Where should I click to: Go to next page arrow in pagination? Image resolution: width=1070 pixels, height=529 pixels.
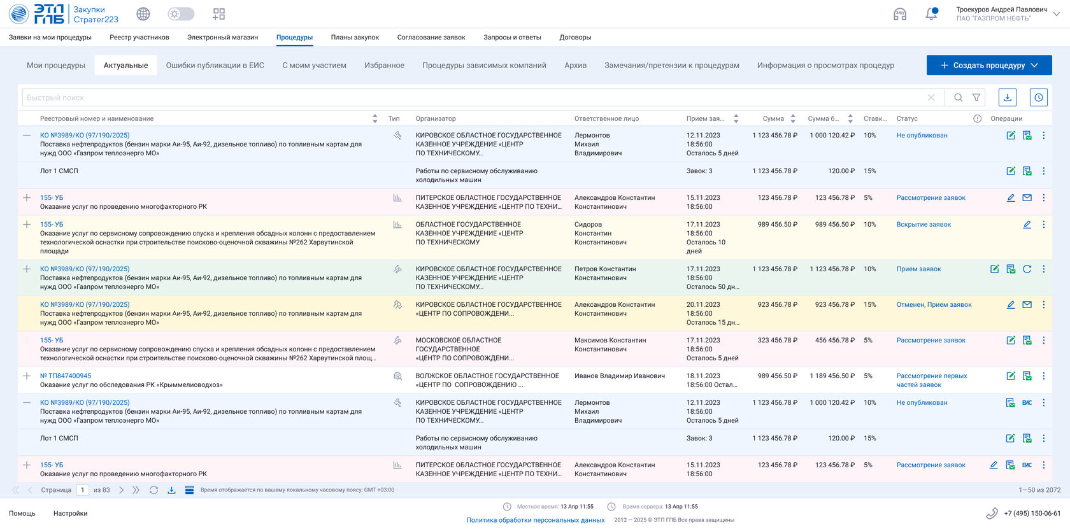point(122,490)
